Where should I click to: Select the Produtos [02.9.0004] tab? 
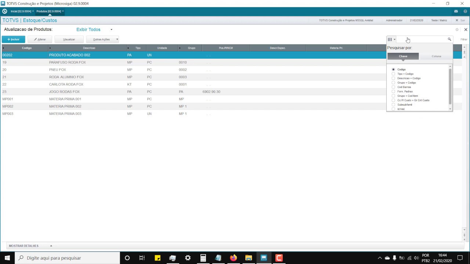click(x=48, y=11)
